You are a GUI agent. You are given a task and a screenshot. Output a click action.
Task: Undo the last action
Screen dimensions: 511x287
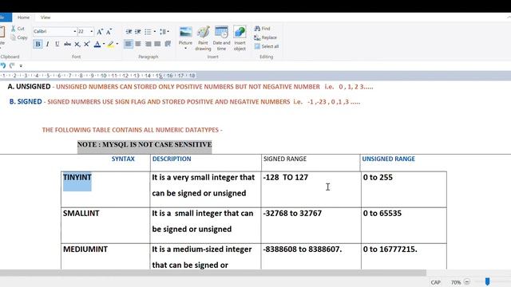tap(3, 65)
